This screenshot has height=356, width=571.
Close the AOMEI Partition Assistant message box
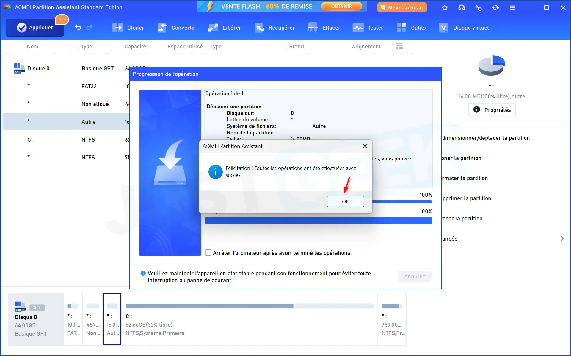pyautogui.click(x=365, y=146)
